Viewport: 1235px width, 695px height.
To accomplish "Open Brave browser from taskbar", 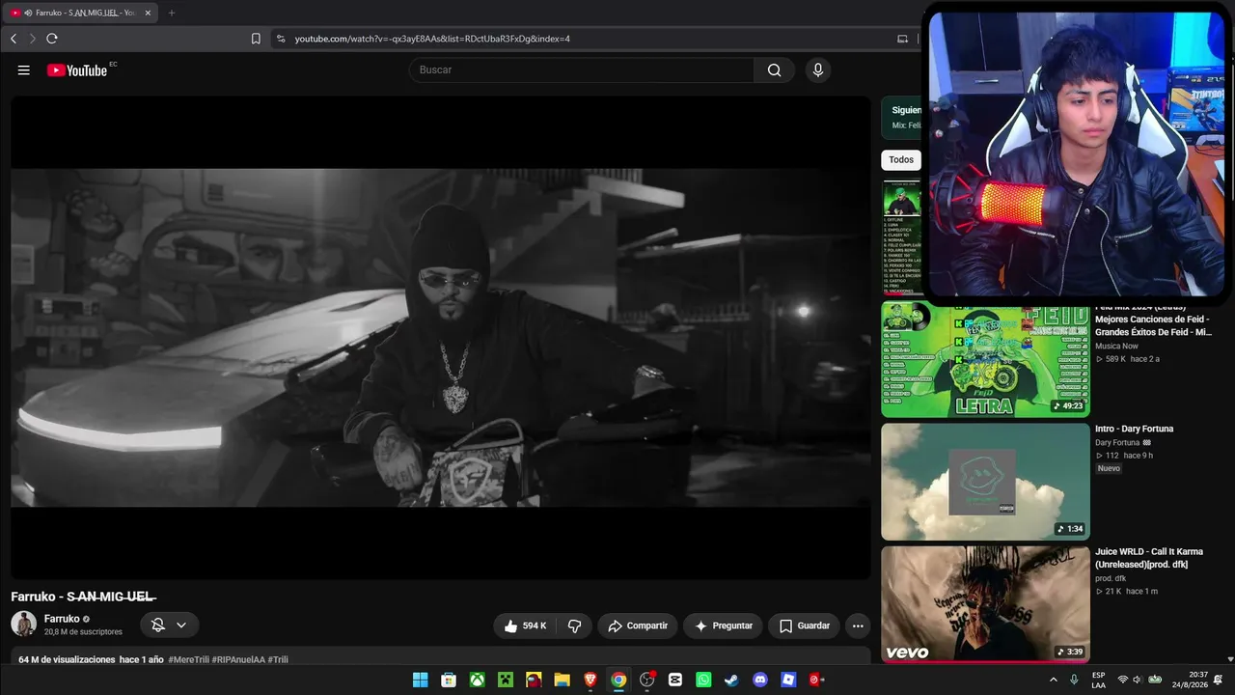I will [x=590, y=680].
